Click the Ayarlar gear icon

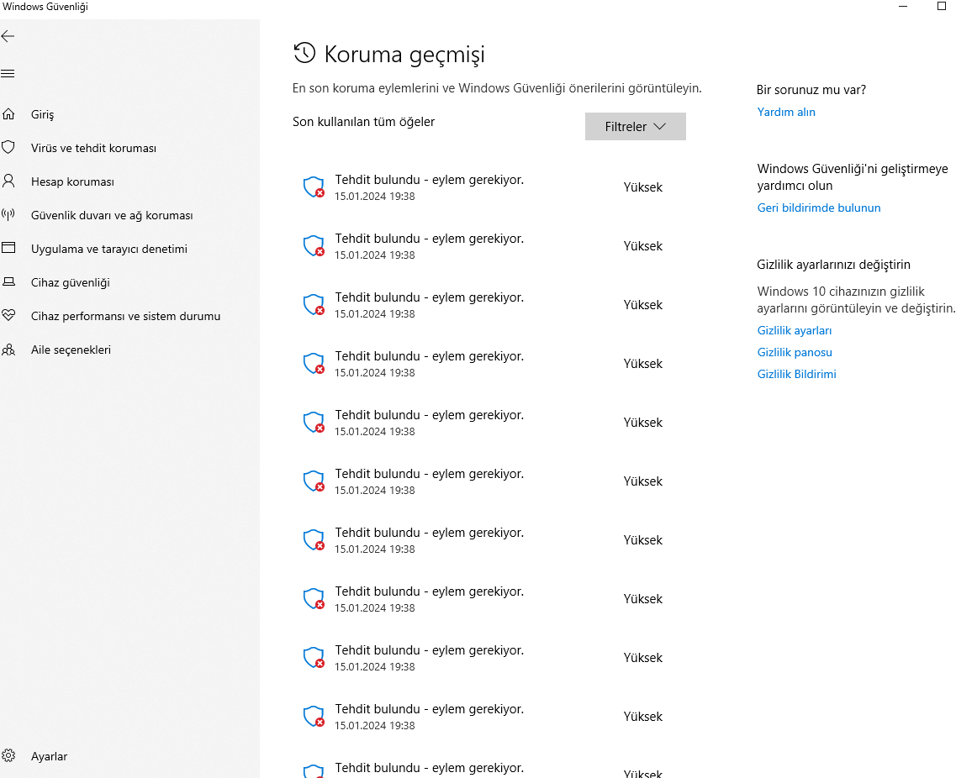click(8, 755)
